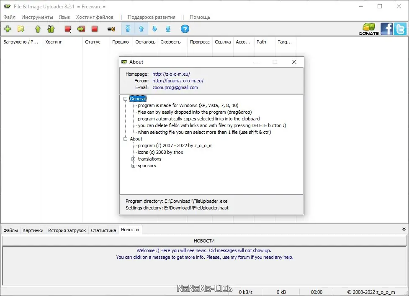This screenshot has width=409, height=296.
Task: Select 'files can by easily dropped' row
Action: click(195, 112)
